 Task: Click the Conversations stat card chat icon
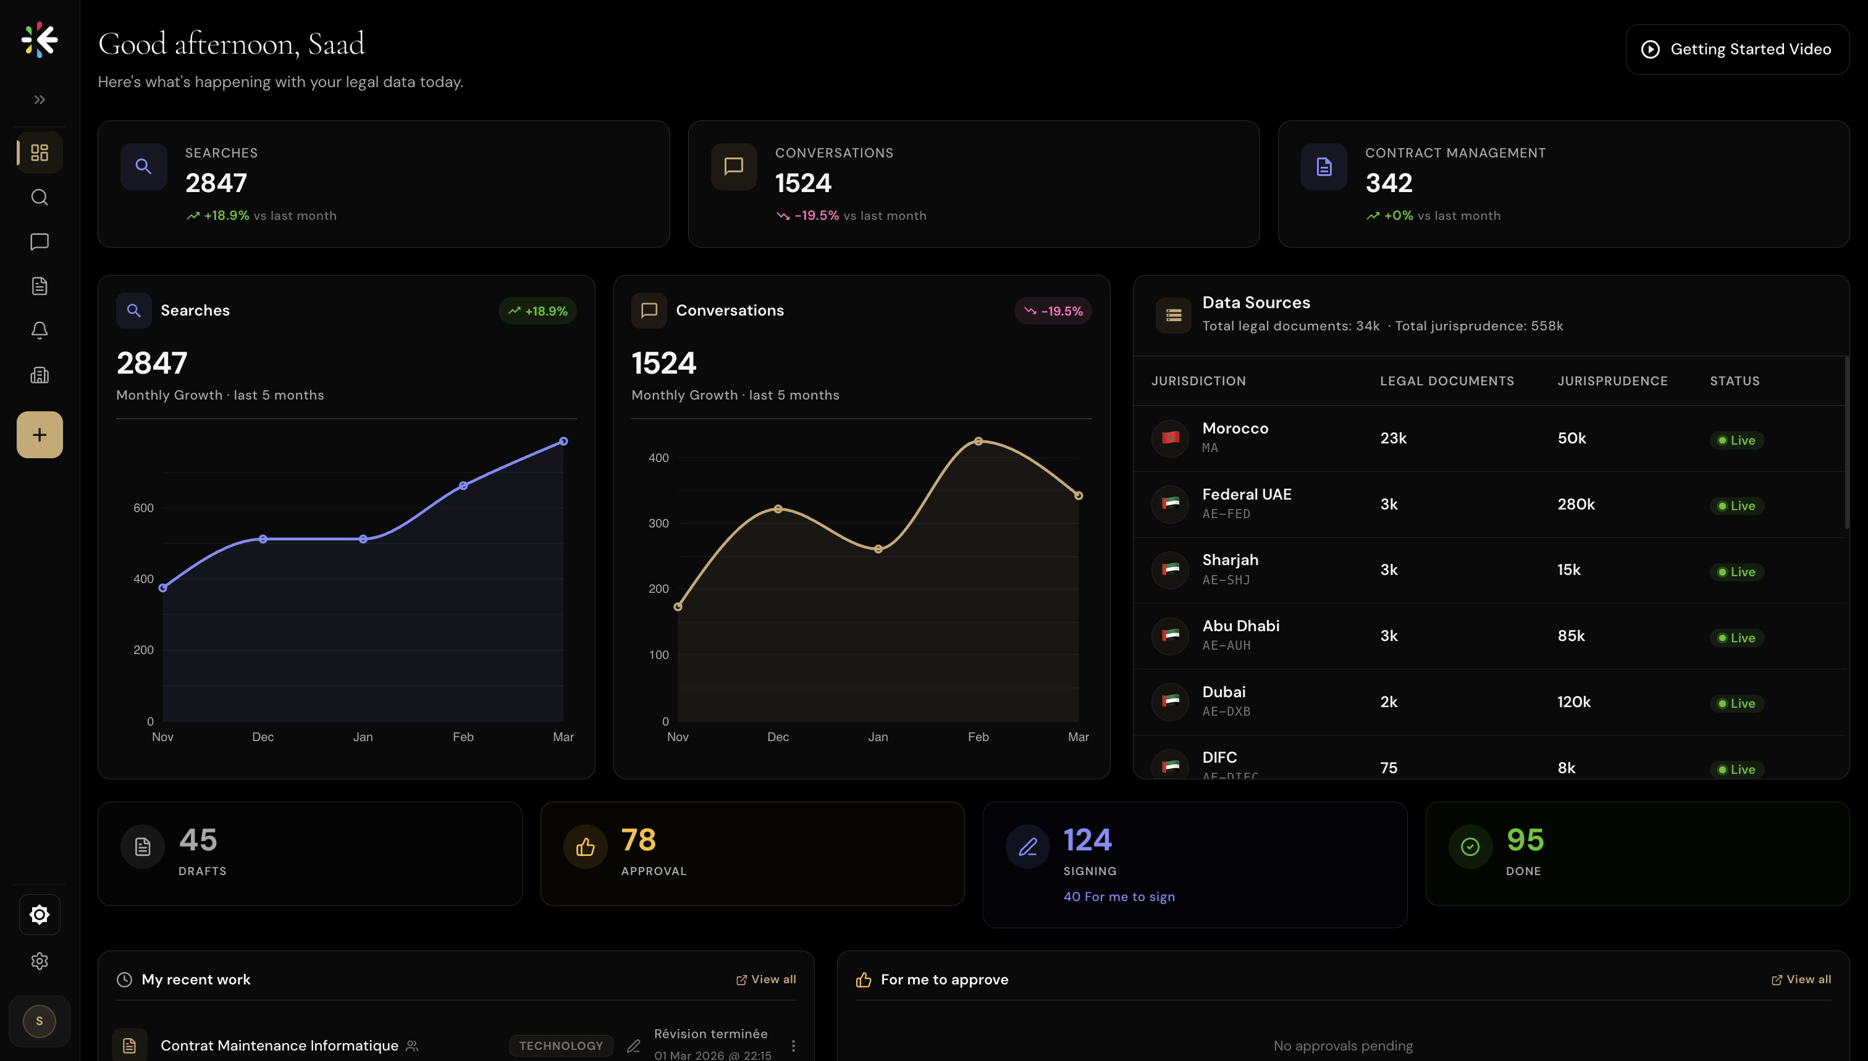734,167
